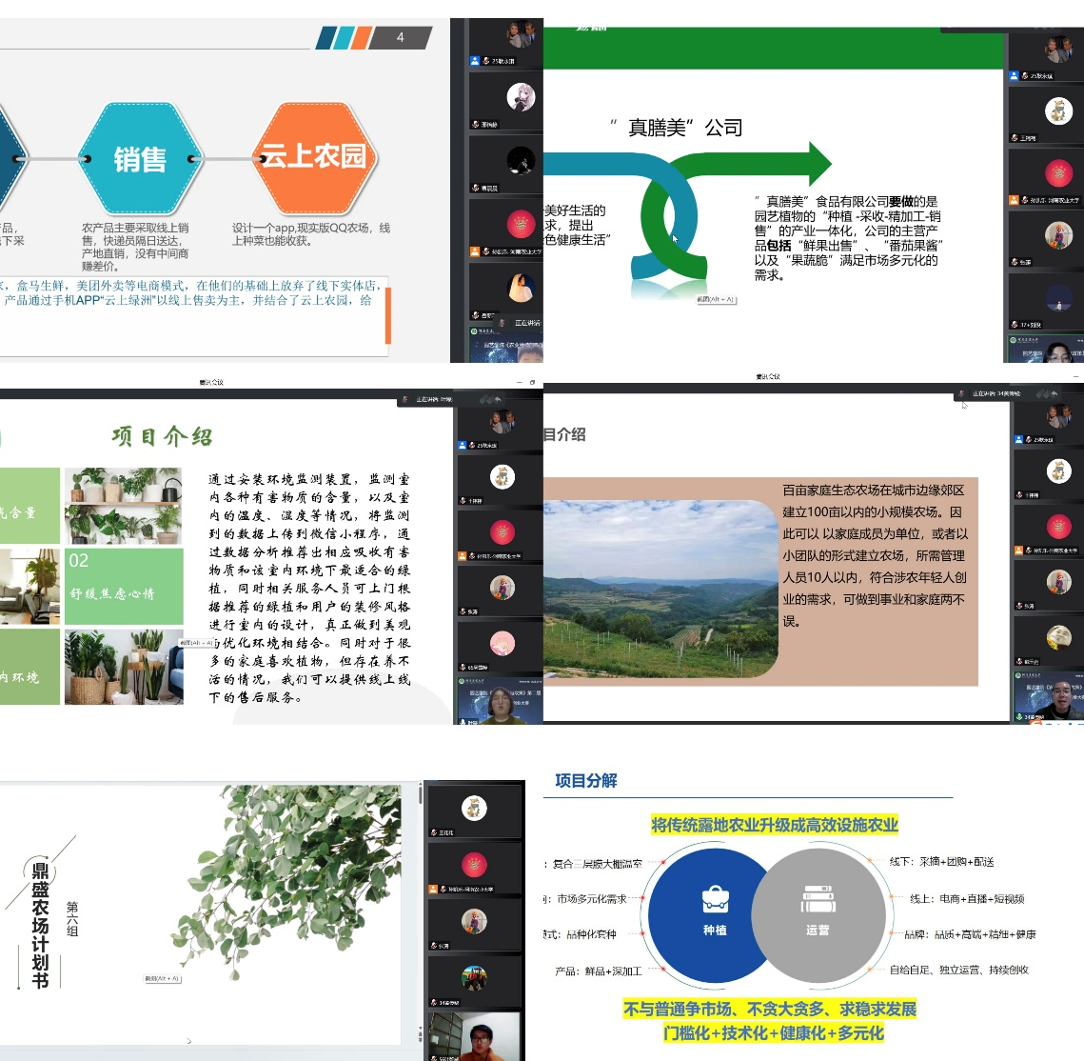The height and width of the screenshot is (1061, 1084).
Task: Click the red muted mic icon beside 34陈海楠
Action: (x=433, y=1002)
